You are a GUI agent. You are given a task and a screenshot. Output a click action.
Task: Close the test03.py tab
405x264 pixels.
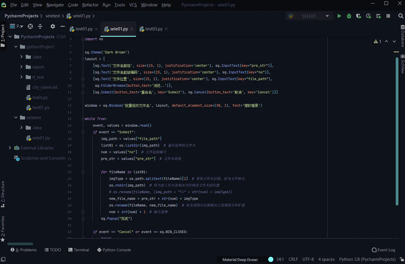click(x=166, y=29)
